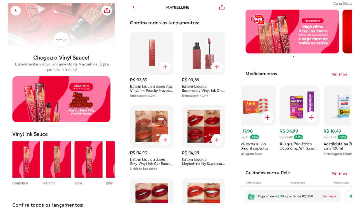Add Advil extra alivio to cart
Screen dimensions: 364x213
[x=267, y=117]
